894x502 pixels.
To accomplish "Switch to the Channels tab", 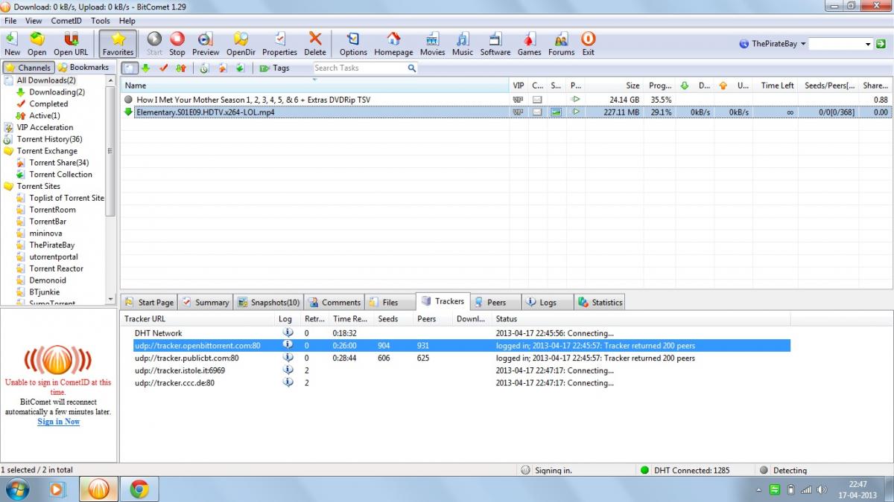I will click(x=28, y=68).
